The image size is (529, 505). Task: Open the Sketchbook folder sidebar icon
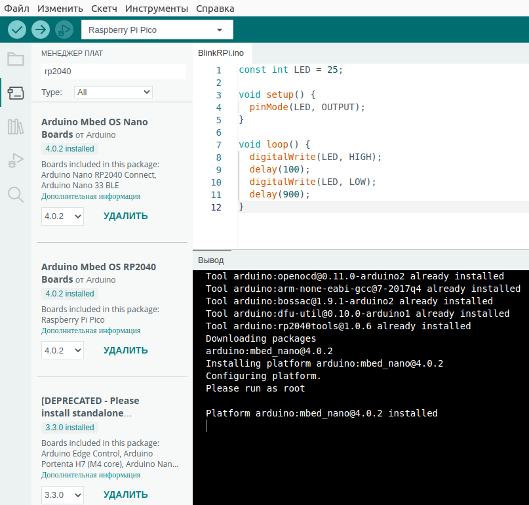[x=16, y=59]
